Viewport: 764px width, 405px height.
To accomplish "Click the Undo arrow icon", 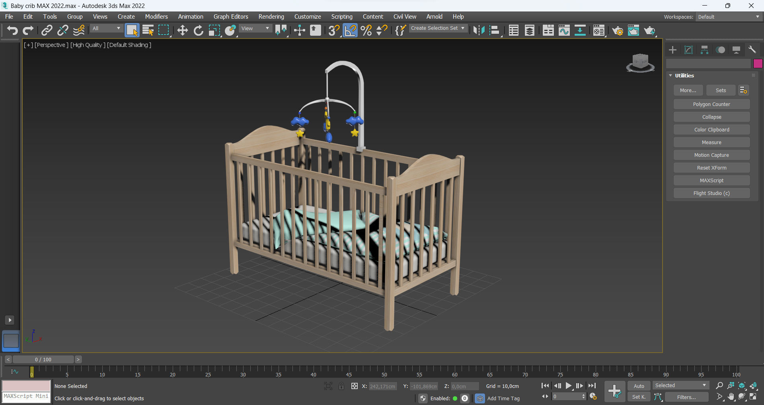I will 12,31.
